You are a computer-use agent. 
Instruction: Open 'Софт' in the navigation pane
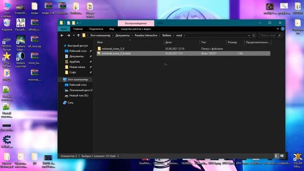pos(73,72)
